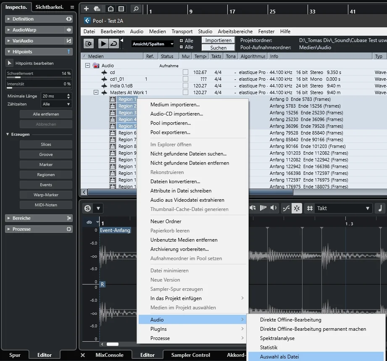Adjust the Intensität slider
Viewport: 387px width, 361px height.
pos(39,88)
